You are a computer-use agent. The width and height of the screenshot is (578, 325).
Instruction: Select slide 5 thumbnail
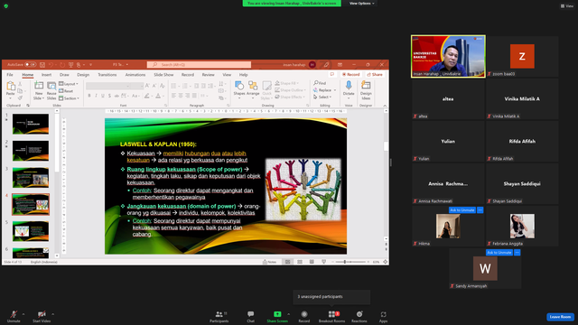(x=31, y=231)
